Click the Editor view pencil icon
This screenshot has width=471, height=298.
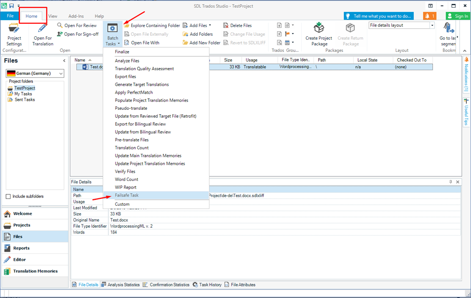point(7,260)
